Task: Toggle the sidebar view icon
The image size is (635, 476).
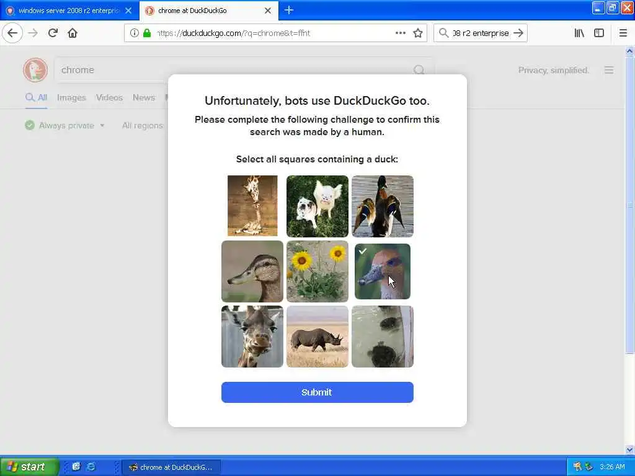Action: tap(599, 33)
